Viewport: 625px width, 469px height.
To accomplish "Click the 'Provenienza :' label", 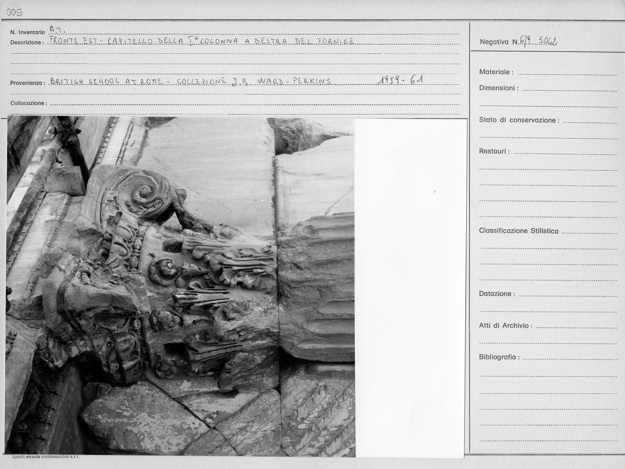I will (28, 83).
